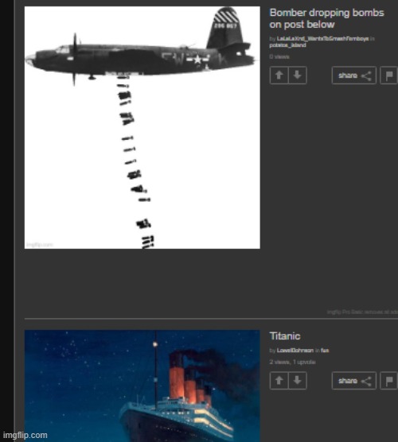
Task: Flag the Titanic post
Action: (389, 381)
